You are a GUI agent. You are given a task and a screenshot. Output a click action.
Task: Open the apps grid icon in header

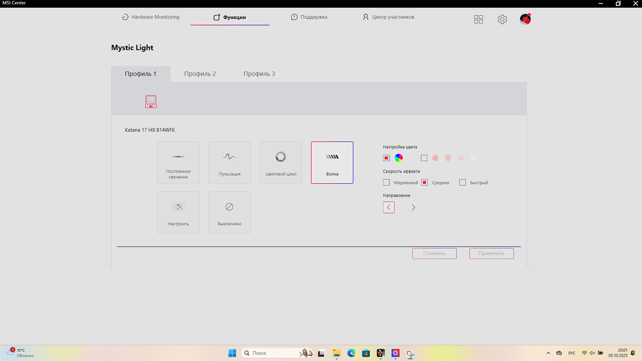tap(478, 19)
